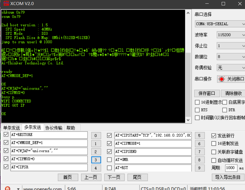Enable the 16进制发送 checkbox
The image size is (245, 190).
pyautogui.click(x=213, y=143)
